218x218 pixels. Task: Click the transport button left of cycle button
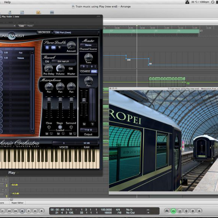coord(167,211)
